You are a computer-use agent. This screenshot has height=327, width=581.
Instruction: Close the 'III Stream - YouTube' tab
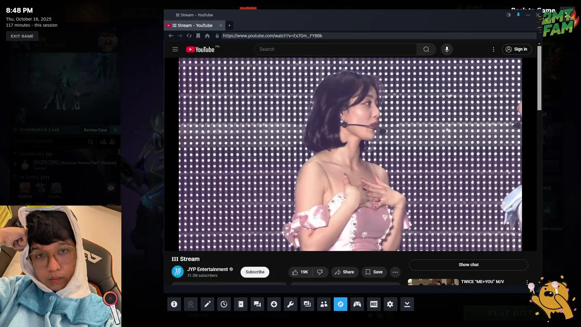(221, 25)
